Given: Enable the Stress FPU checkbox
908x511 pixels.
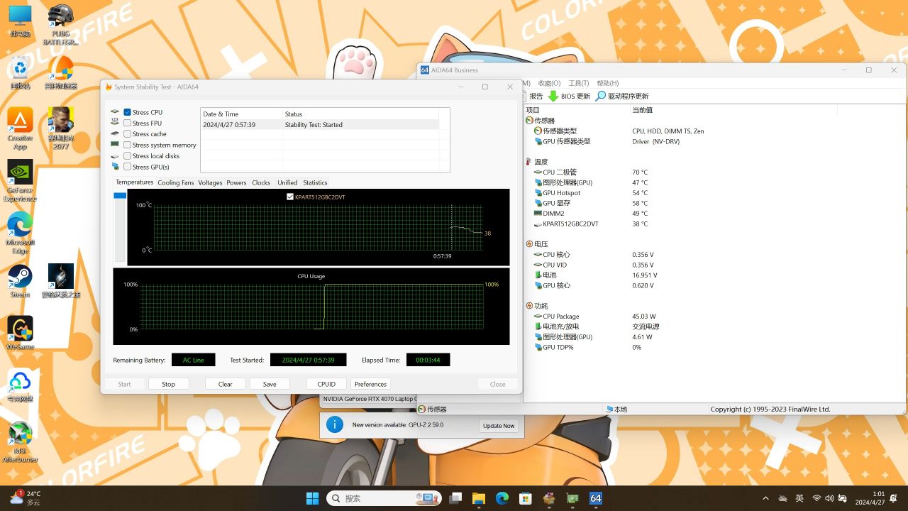Looking at the screenshot, I should click(127, 123).
